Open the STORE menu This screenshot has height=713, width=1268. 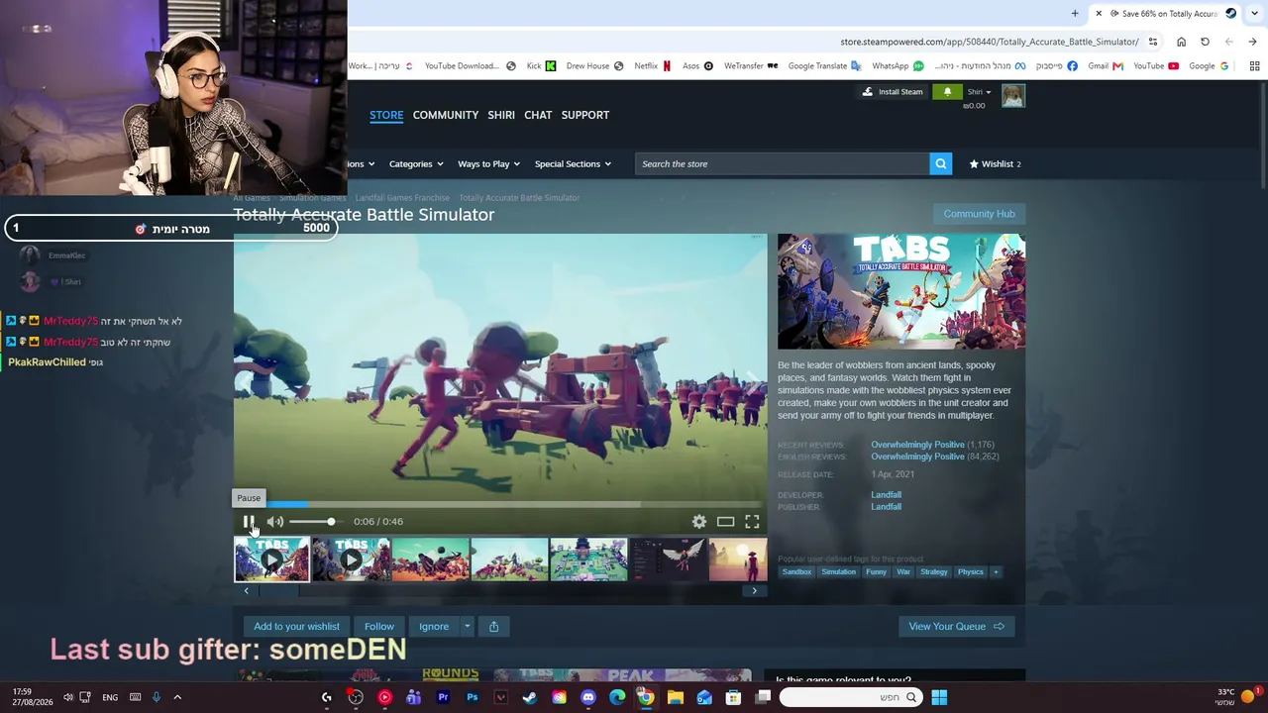pyautogui.click(x=386, y=115)
